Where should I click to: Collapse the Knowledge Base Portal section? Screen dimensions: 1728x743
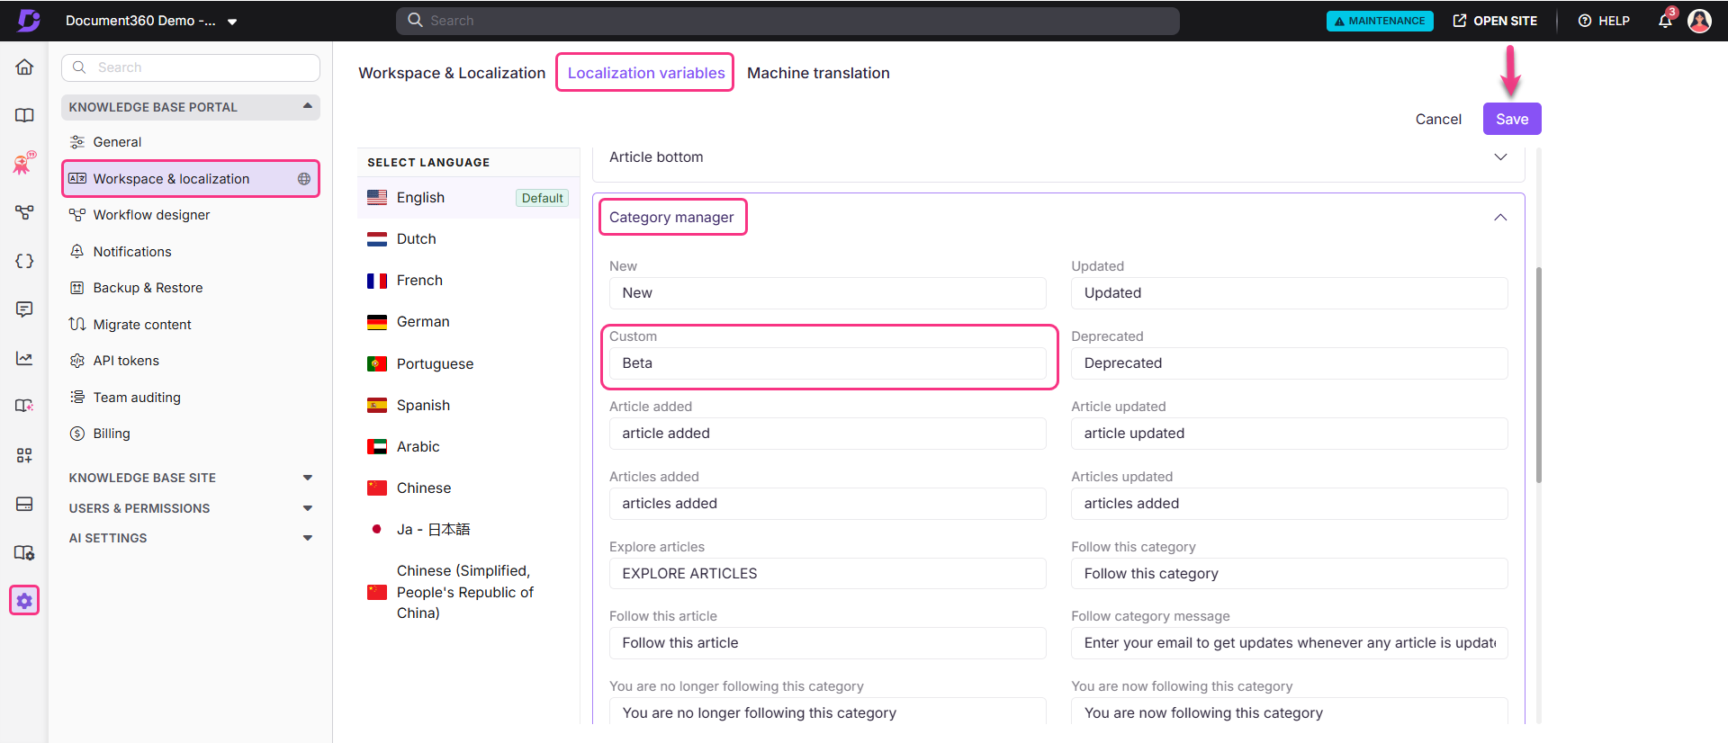coord(308,106)
